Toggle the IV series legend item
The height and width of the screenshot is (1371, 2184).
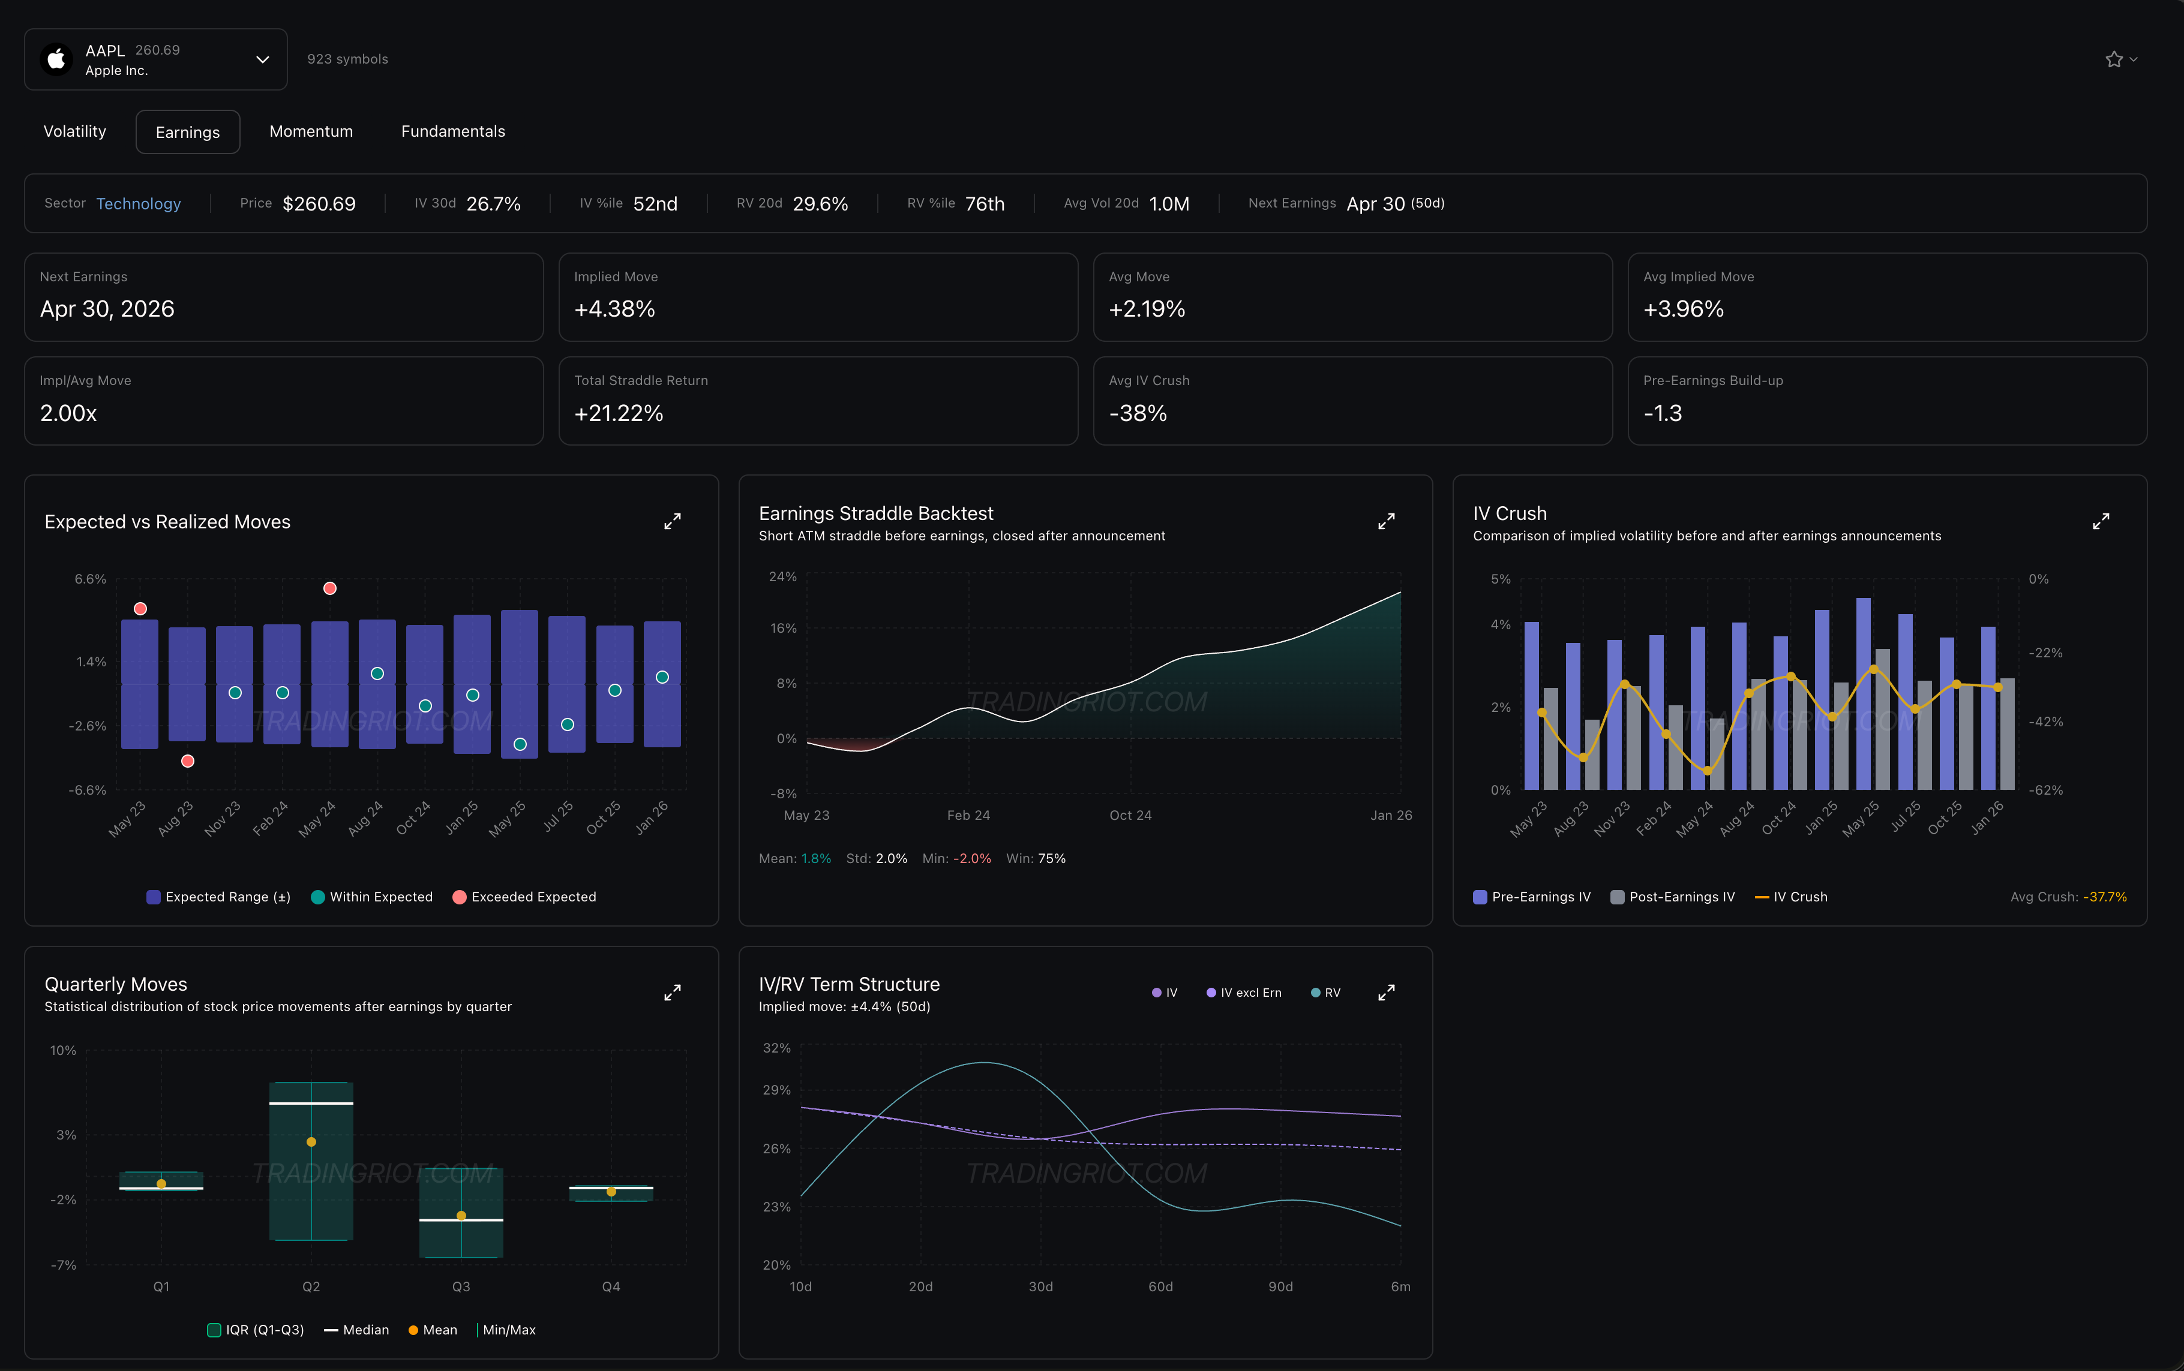[1165, 993]
